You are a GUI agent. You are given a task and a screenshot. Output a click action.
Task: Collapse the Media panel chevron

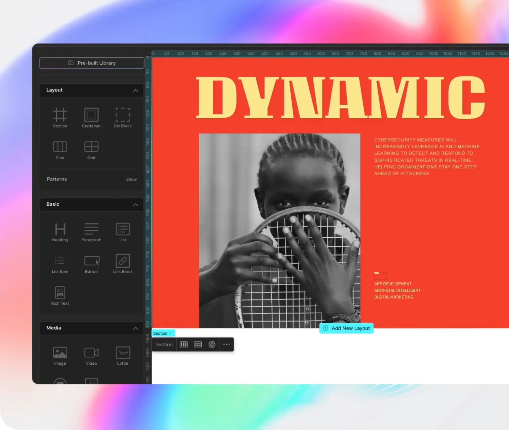(x=136, y=328)
